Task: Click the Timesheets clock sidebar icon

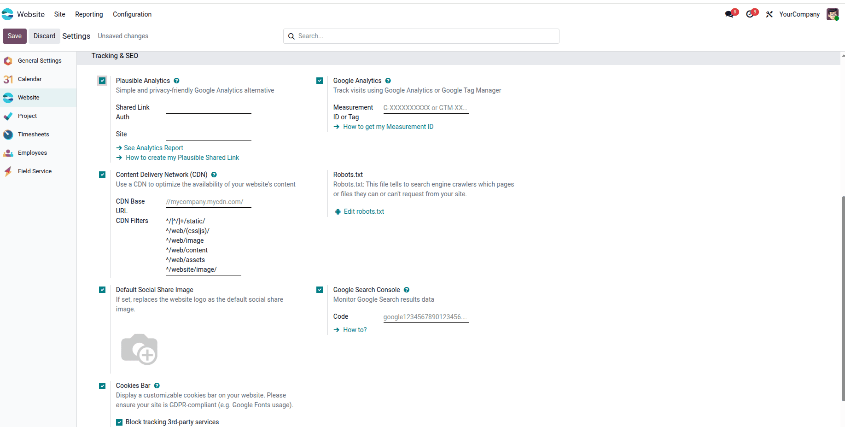Action: (x=8, y=135)
